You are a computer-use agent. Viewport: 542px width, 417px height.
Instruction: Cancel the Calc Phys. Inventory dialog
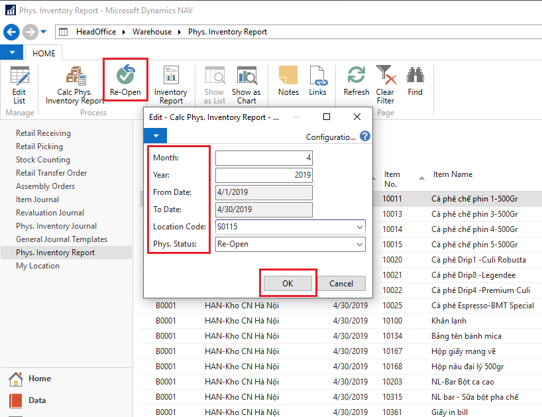(x=341, y=284)
